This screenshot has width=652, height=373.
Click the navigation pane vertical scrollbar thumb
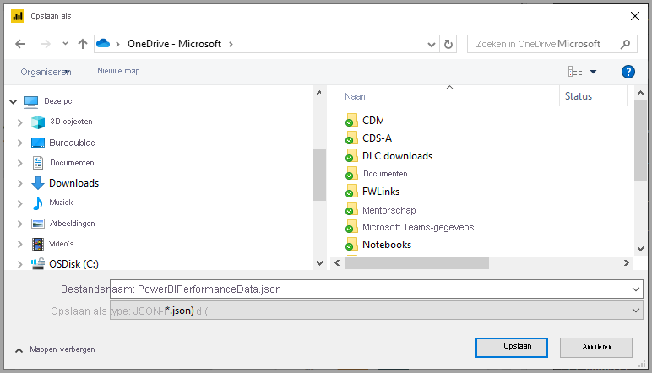[x=319, y=175]
